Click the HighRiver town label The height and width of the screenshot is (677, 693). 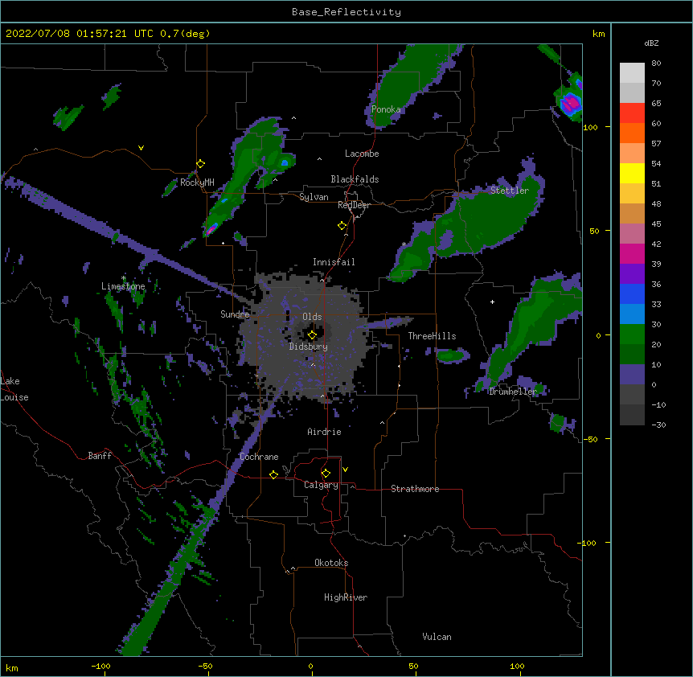tap(346, 597)
